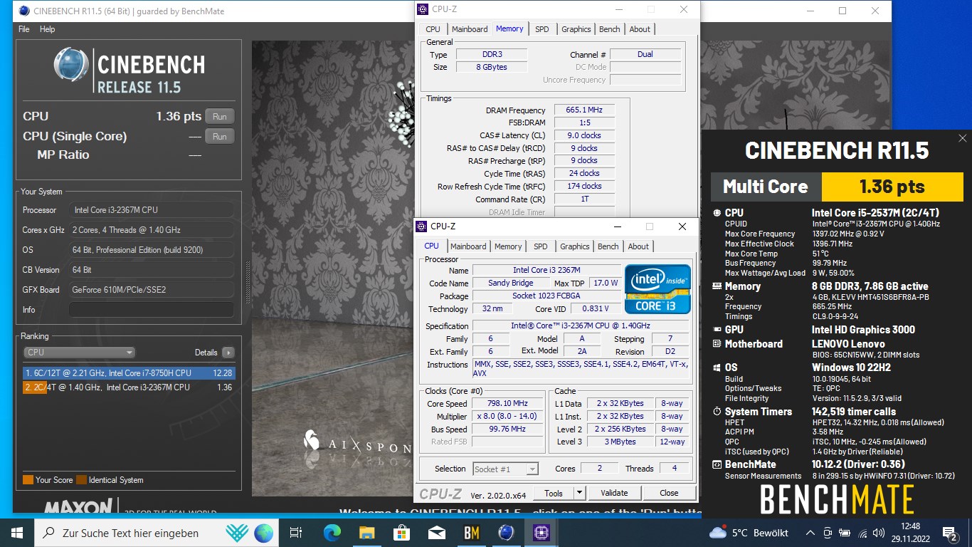Switch to Graphics tab in rear CPU-Z window
The image size is (972, 547).
576,29
